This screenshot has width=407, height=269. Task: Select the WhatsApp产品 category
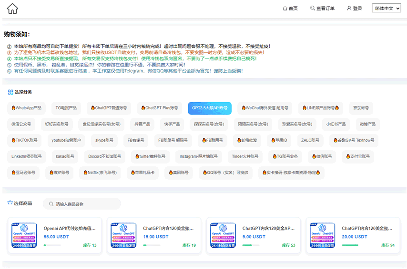tap(27, 108)
